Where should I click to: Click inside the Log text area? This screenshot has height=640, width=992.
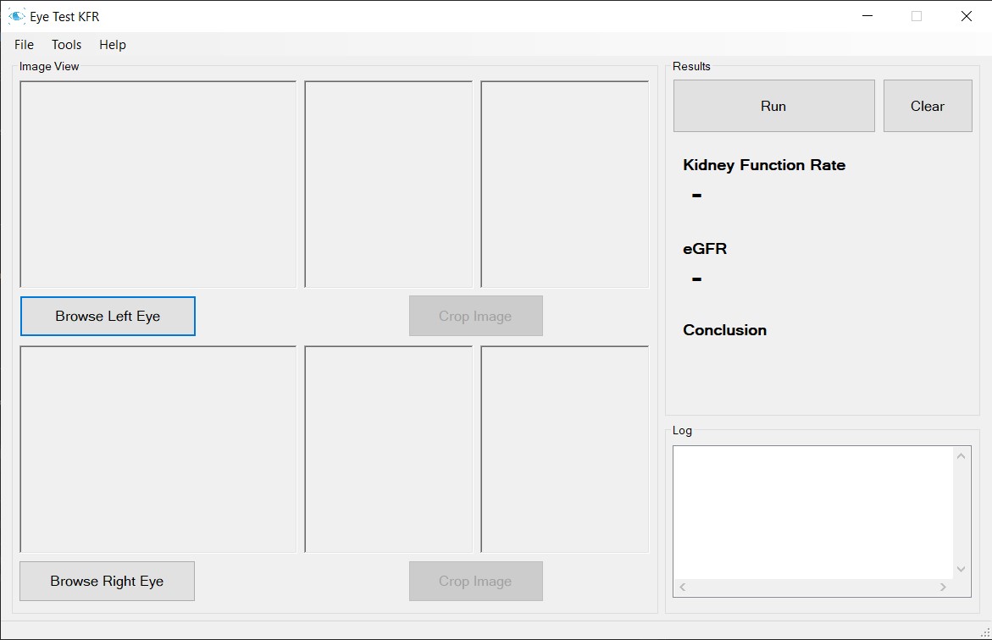tap(813, 512)
